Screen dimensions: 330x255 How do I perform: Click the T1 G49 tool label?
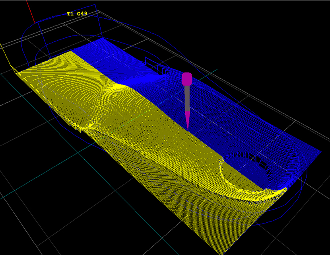[x=77, y=14]
